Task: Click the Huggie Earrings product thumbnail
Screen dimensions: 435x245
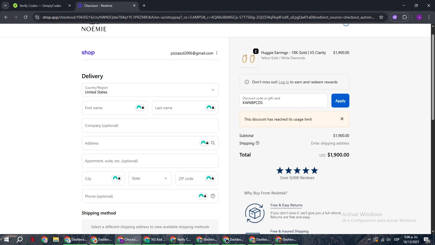Action: pyautogui.click(x=248, y=59)
